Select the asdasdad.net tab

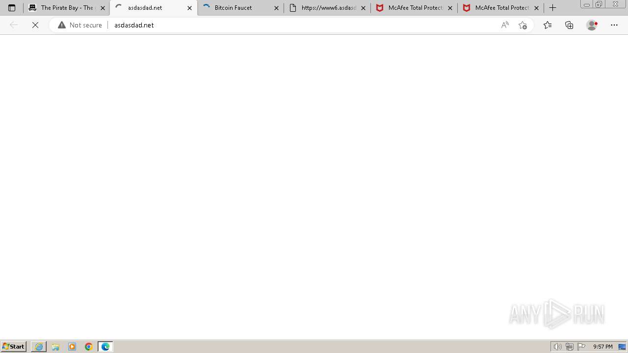pos(153,8)
